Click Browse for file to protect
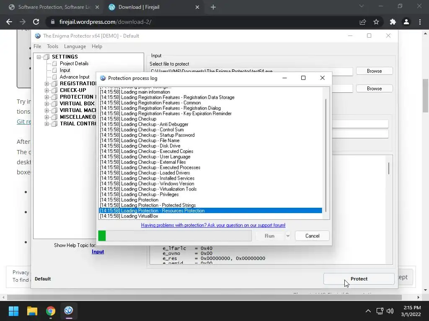The image size is (429, 321). click(x=374, y=71)
